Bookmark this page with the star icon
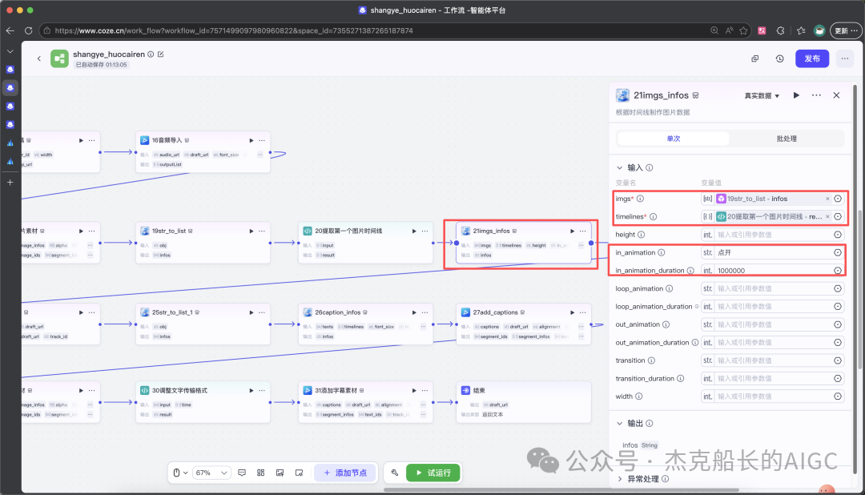This screenshot has height=495, width=865. (743, 30)
